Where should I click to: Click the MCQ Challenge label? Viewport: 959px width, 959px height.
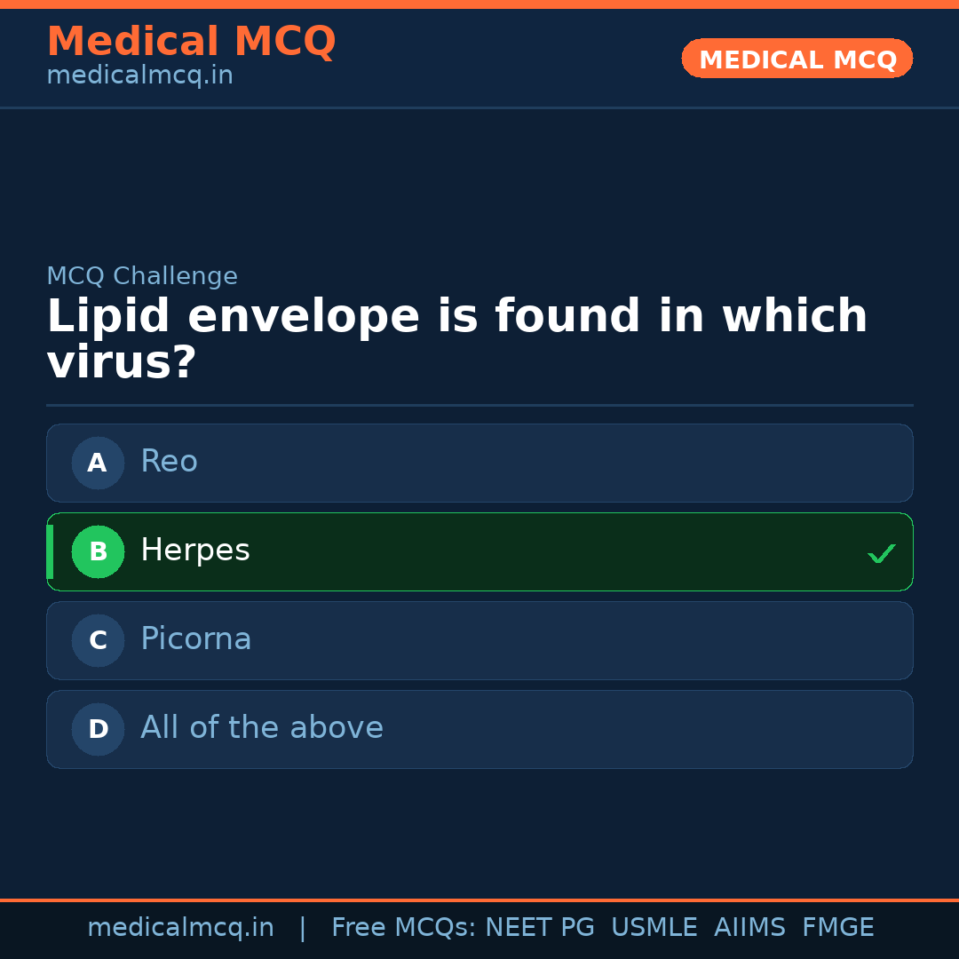click(x=142, y=276)
